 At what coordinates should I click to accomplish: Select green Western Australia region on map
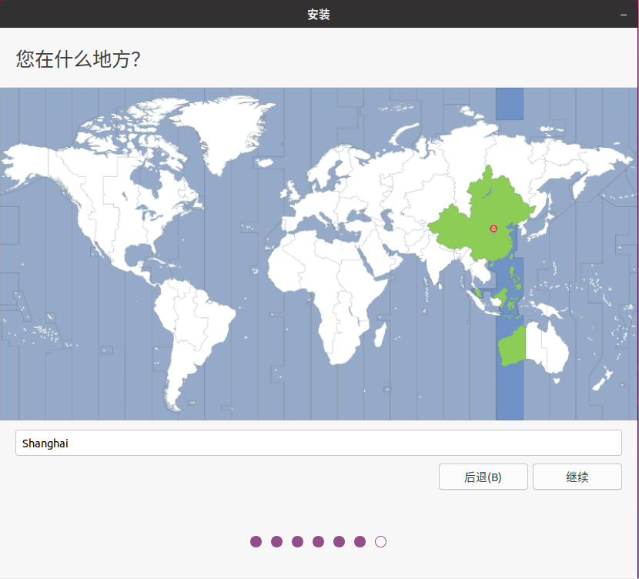[513, 346]
